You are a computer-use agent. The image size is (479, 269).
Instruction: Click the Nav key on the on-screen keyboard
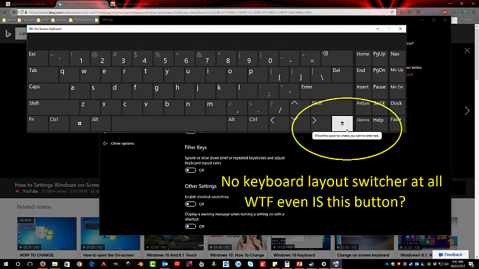tap(397, 58)
